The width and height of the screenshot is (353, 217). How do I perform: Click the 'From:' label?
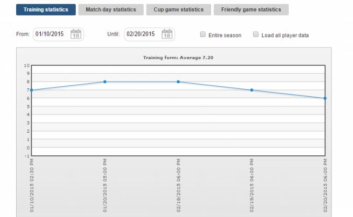pos(22,34)
